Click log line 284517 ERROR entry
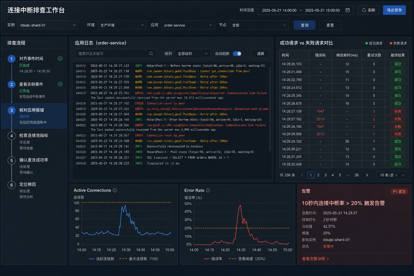The height and width of the screenshot is (276, 414). click(171, 95)
